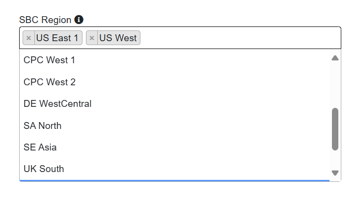The width and height of the screenshot is (357, 199).
Task: Click the blue line under UK South
Action: coord(174,180)
